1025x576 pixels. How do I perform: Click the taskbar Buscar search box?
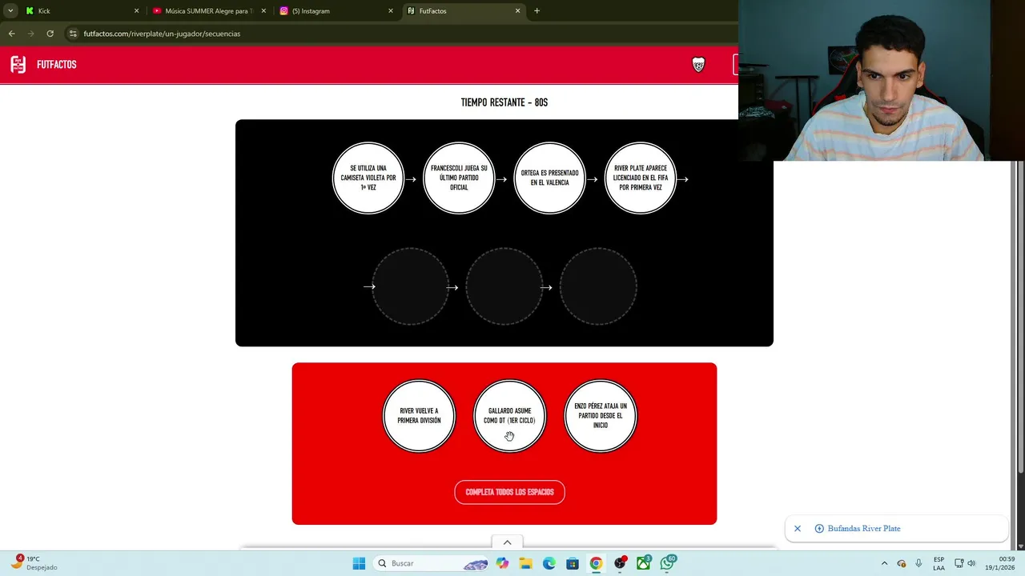(x=432, y=563)
